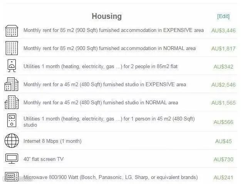Click the AU$2,546 studio rent price
The width and height of the screenshot is (243, 184).
(x=223, y=85)
